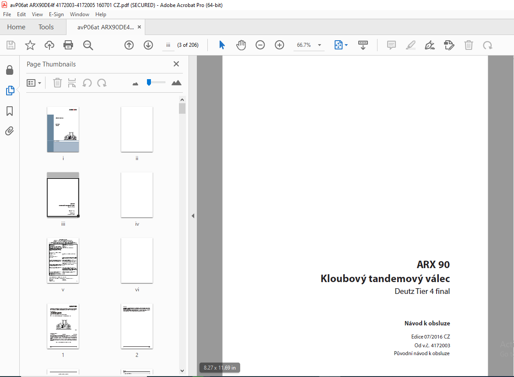This screenshot has height=377, width=514.
Task: Open the Sign document pen tool
Action: pyautogui.click(x=430, y=45)
